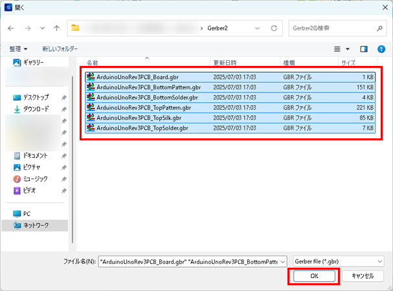Click the icon of ArduinoUnoRev3PCB_TopSolder.gbr
393x291 pixels.
[91, 128]
